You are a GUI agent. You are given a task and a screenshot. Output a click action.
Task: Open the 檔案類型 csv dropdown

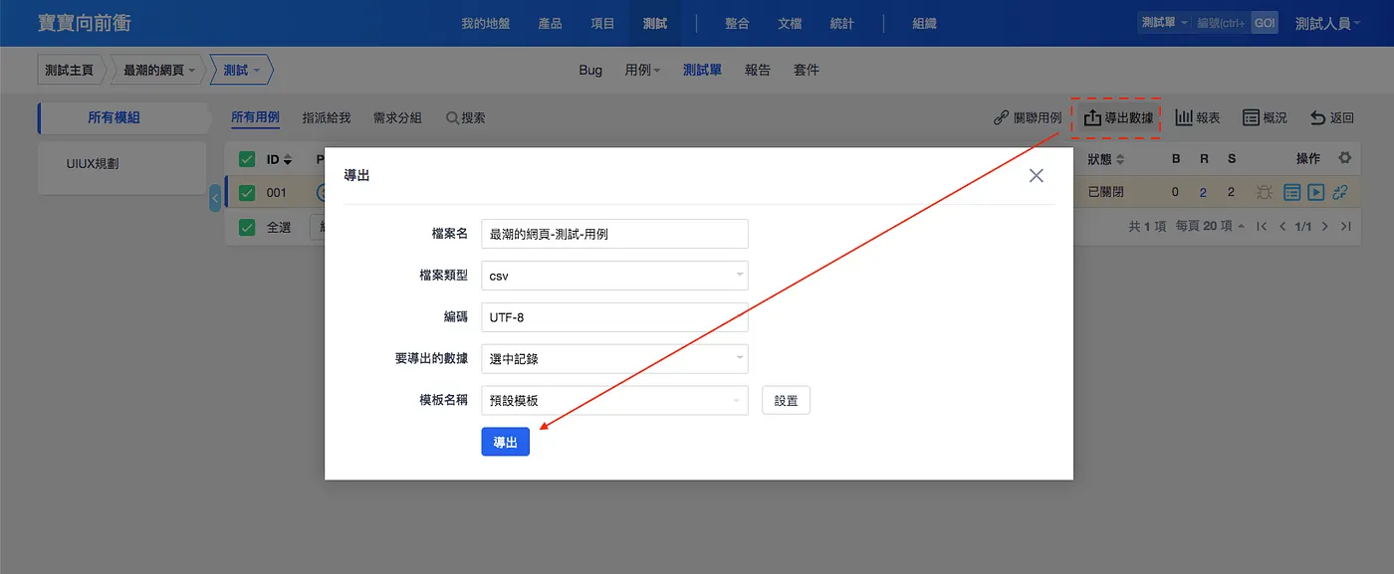[614, 276]
